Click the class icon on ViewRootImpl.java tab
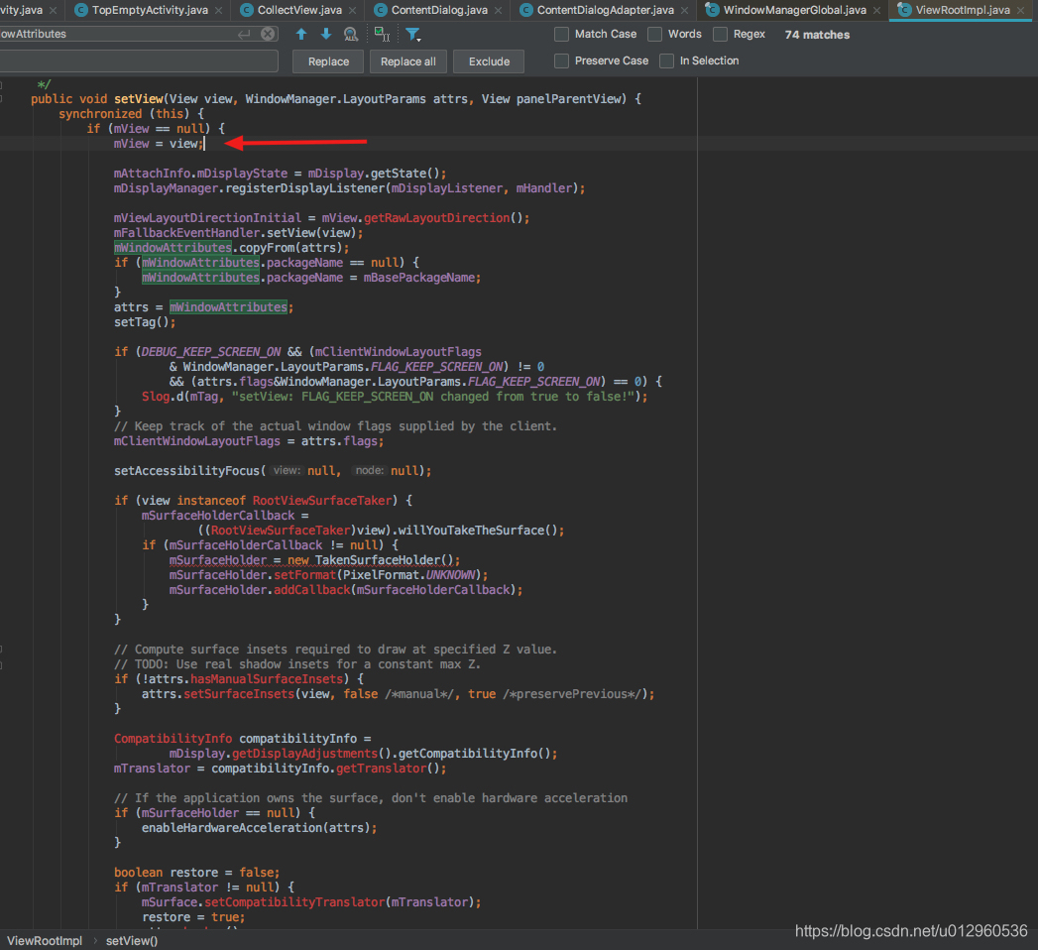The image size is (1038, 950). (x=904, y=10)
